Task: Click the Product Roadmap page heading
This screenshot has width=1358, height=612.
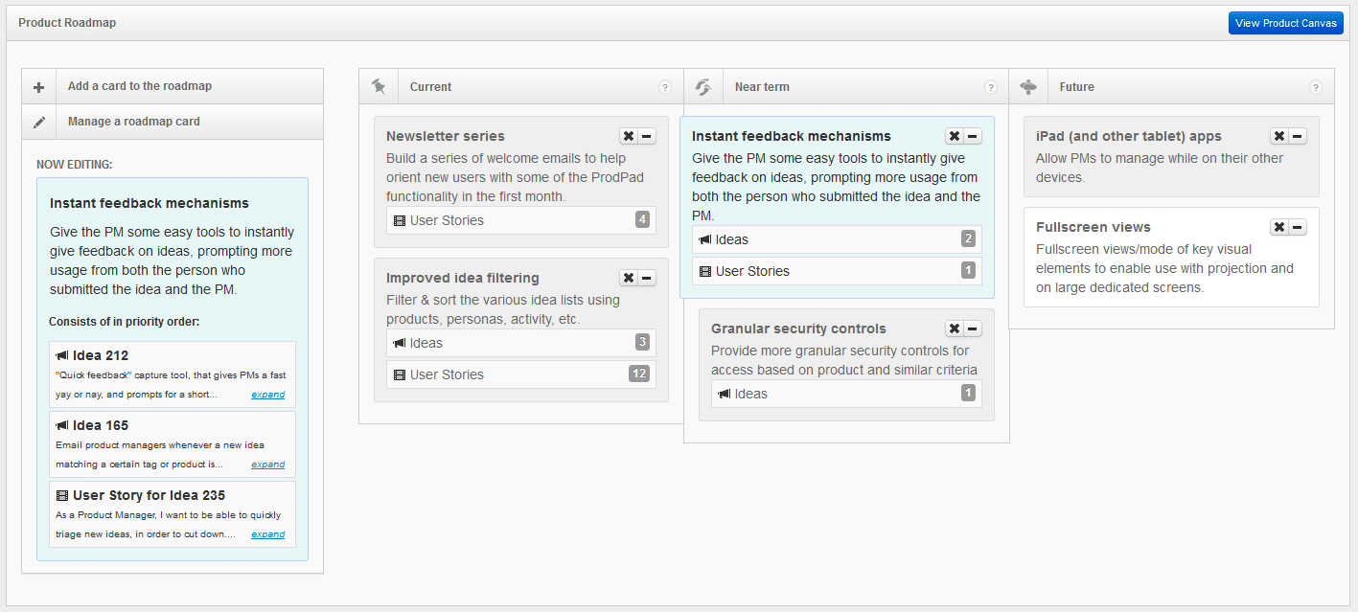Action: pyautogui.click(x=67, y=22)
